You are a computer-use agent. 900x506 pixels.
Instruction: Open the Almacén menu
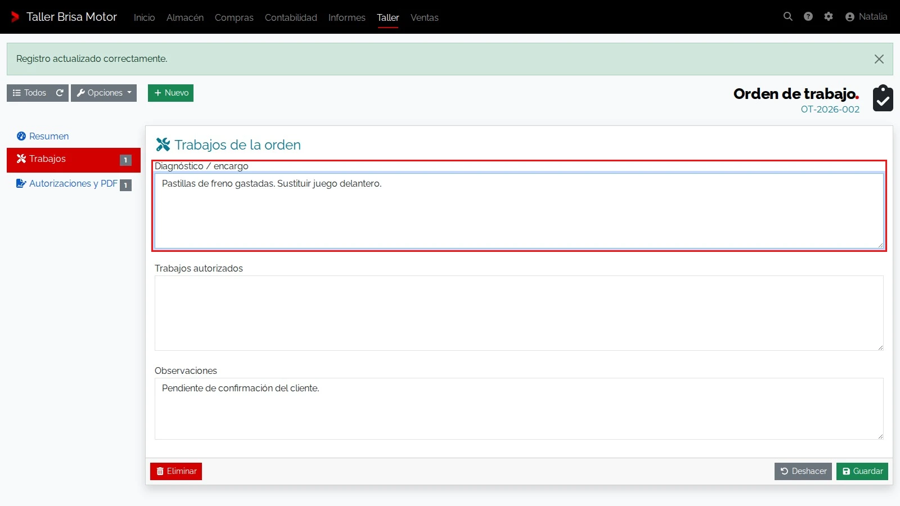point(185,17)
